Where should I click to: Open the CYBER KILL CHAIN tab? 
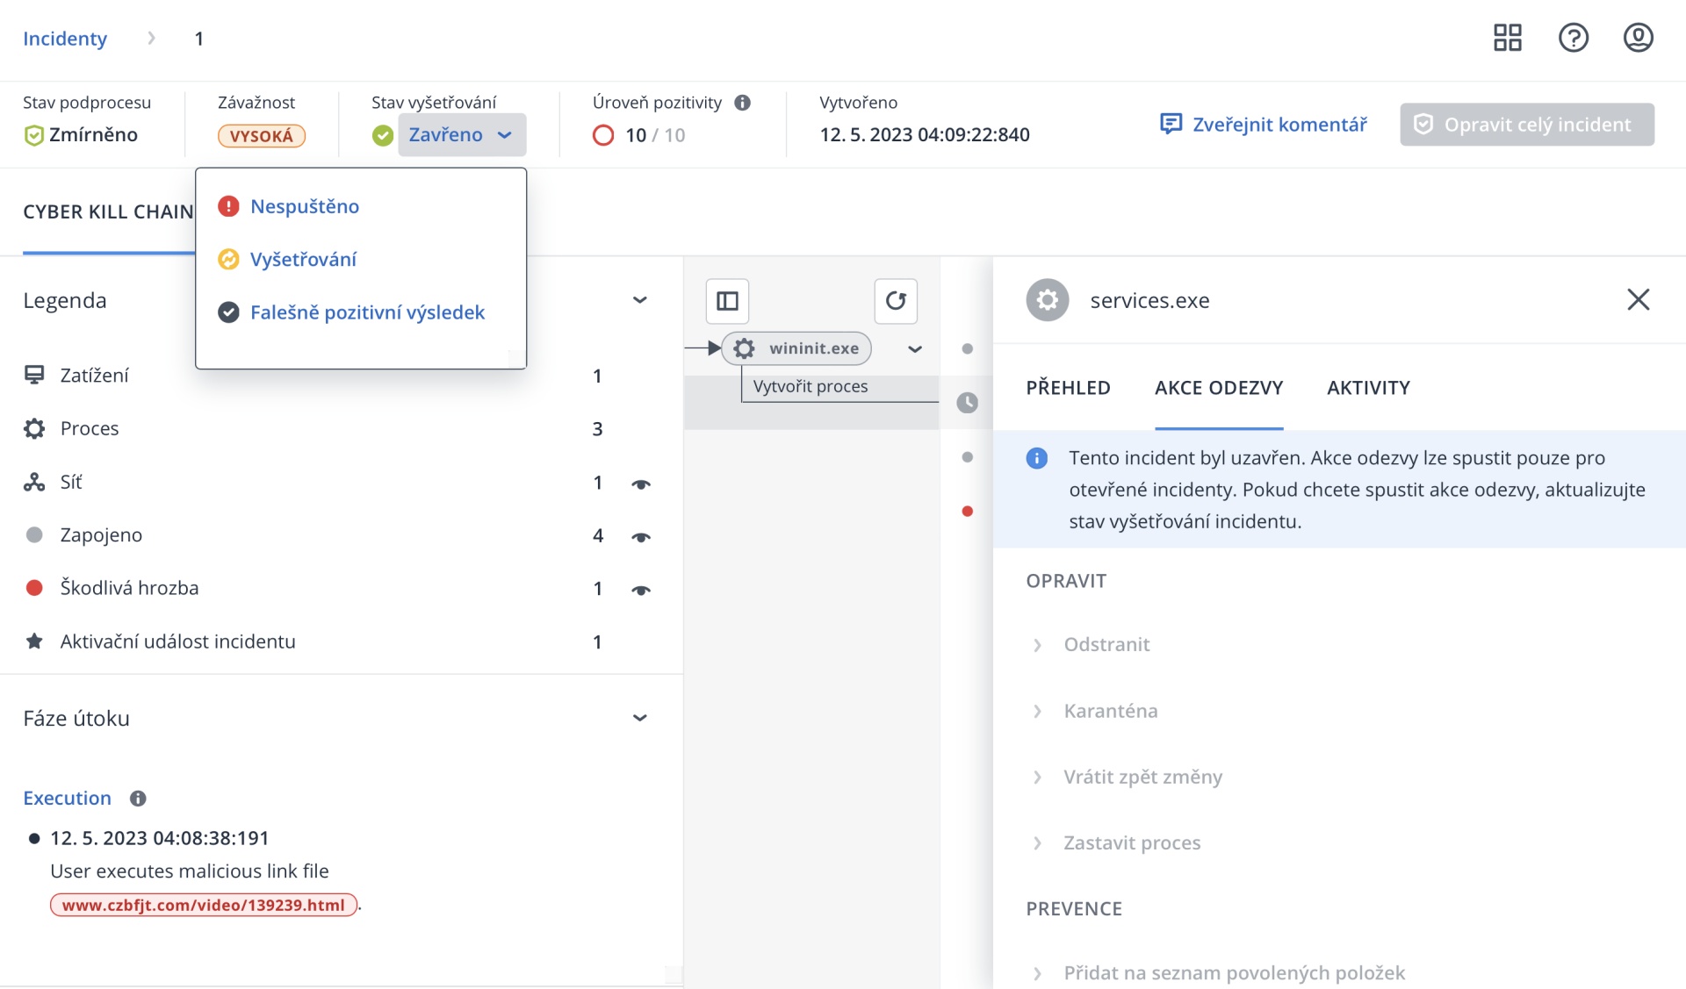click(108, 212)
